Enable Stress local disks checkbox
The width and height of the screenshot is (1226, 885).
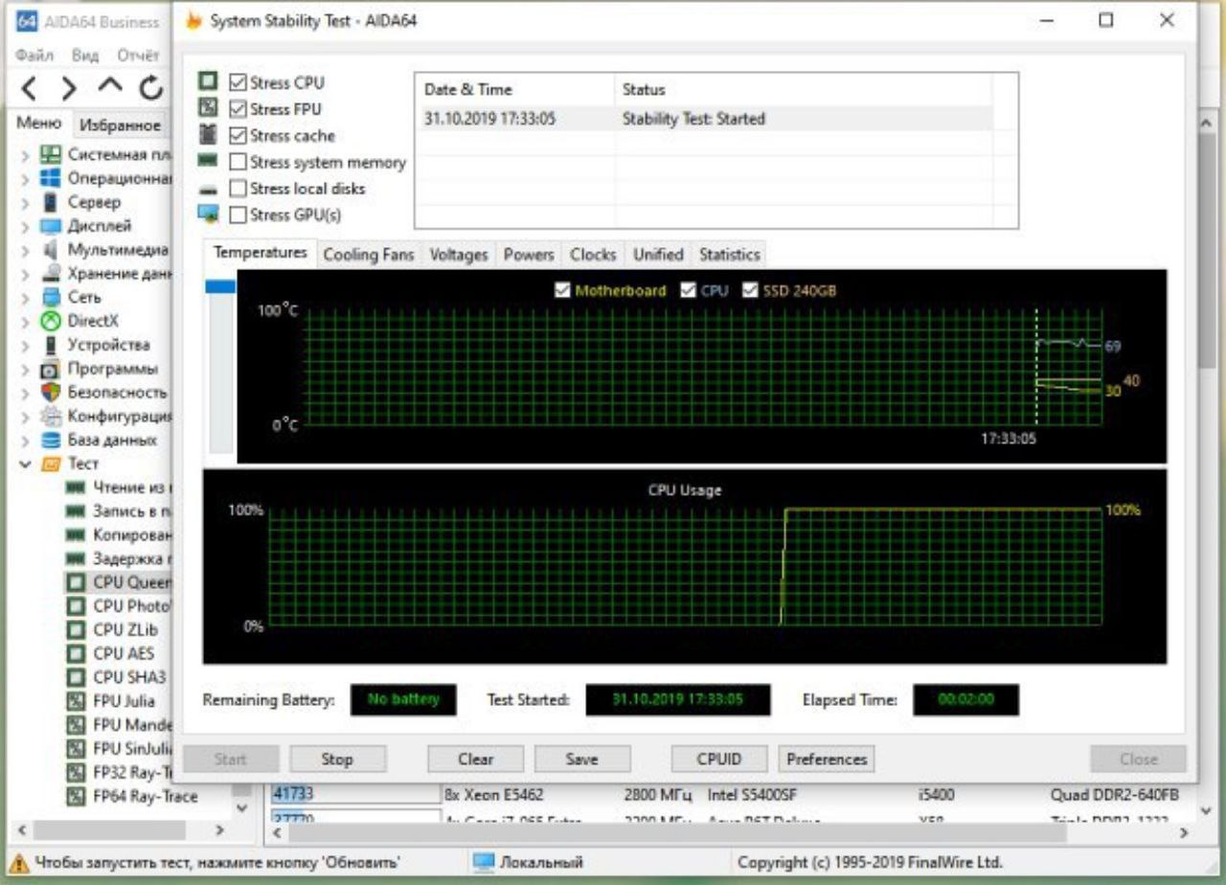[238, 189]
